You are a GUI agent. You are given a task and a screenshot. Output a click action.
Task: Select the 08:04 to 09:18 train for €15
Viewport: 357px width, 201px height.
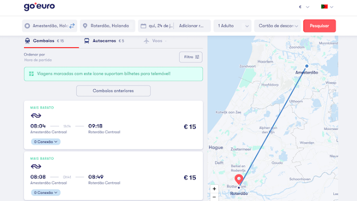(x=113, y=125)
